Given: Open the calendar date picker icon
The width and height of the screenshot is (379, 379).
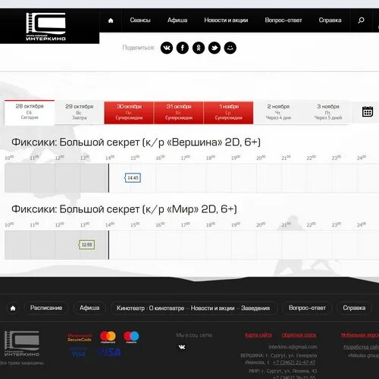Looking at the screenshot, I should pyautogui.click(x=368, y=111).
